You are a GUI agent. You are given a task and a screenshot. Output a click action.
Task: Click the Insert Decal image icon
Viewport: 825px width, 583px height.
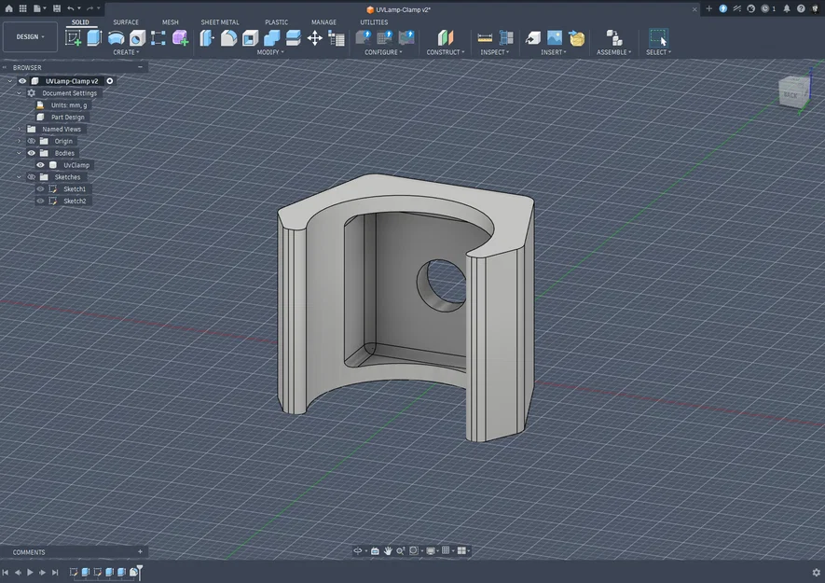tap(555, 38)
